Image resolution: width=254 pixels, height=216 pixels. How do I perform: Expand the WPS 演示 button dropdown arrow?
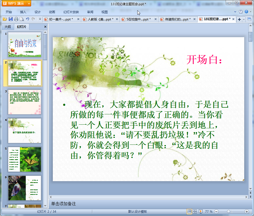(29, 3)
